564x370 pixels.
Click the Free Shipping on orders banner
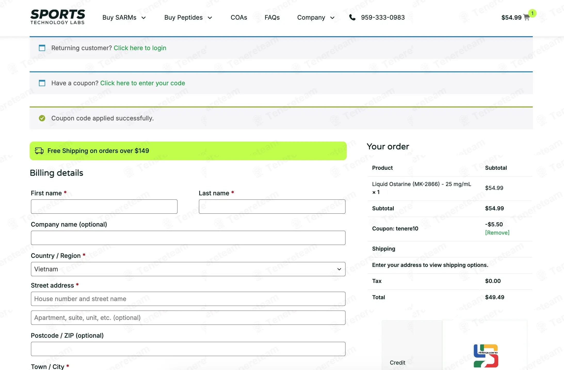coord(188,151)
